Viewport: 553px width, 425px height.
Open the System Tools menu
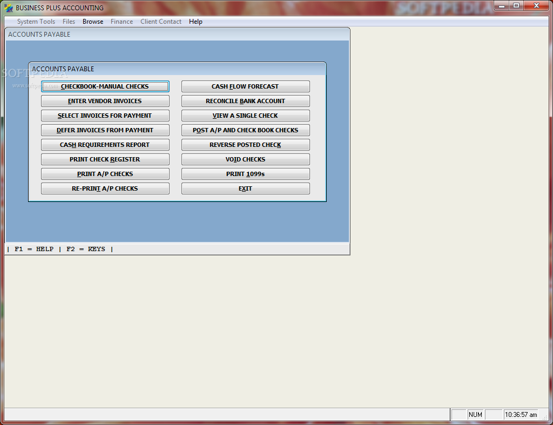click(36, 22)
